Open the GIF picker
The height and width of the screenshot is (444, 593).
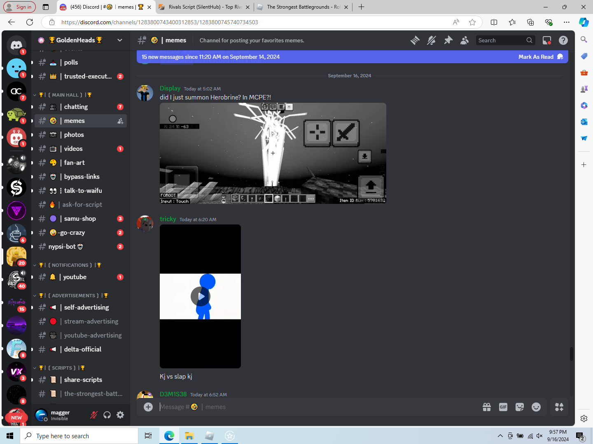point(503,407)
